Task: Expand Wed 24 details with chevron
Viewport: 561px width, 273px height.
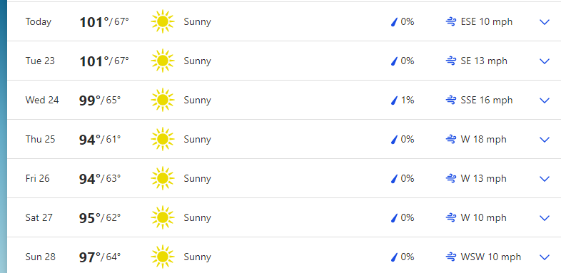Action: click(544, 101)
